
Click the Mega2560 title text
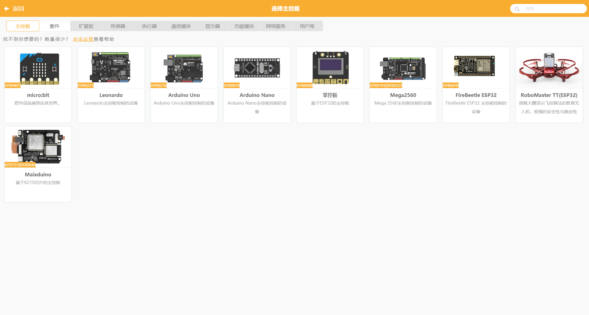coord(403,95)
